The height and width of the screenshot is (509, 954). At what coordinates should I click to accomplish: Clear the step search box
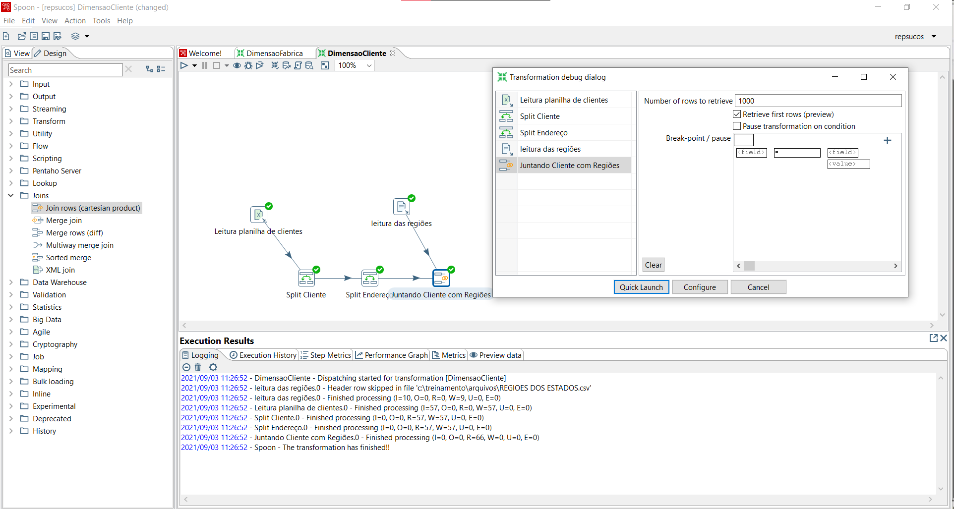click(129, 69)
